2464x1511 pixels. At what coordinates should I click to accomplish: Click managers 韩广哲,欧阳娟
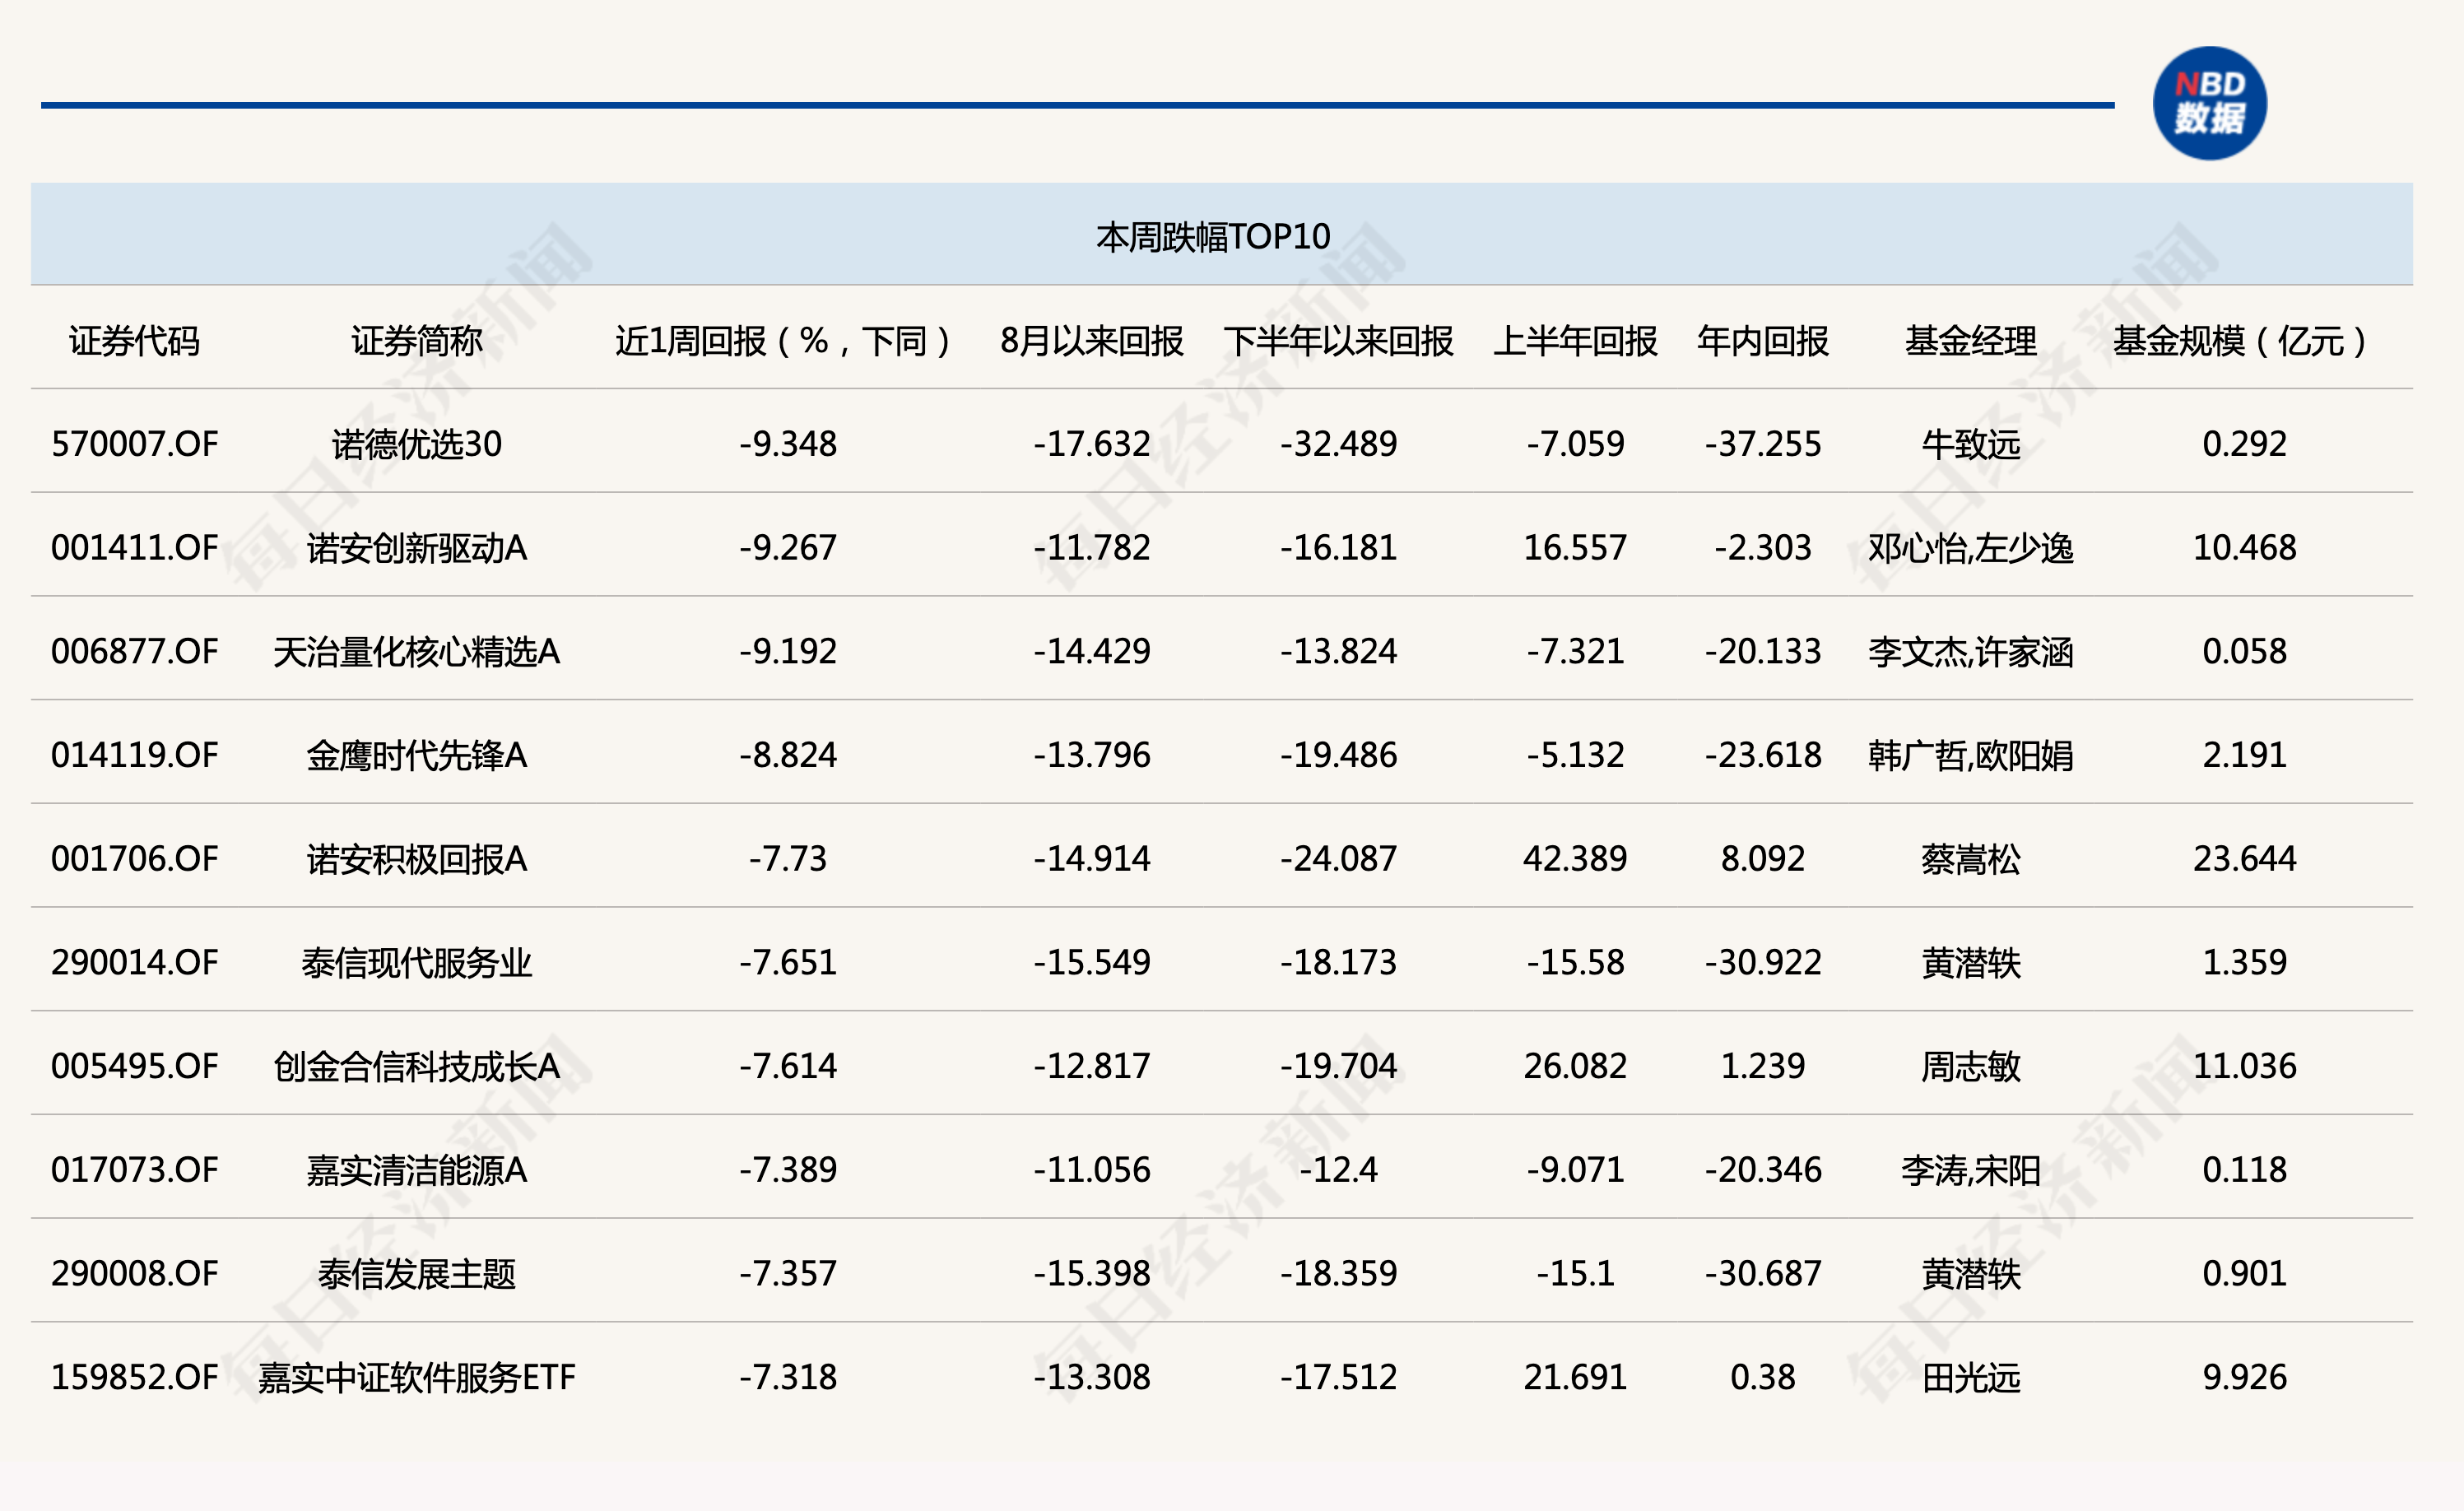[1970, 755]
